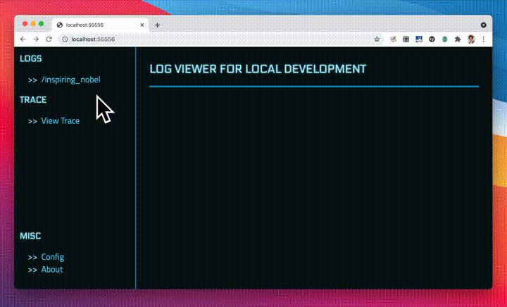Reload the page with refresh icon
Screen dimensions: 507x307
click(x=49, y=39)
